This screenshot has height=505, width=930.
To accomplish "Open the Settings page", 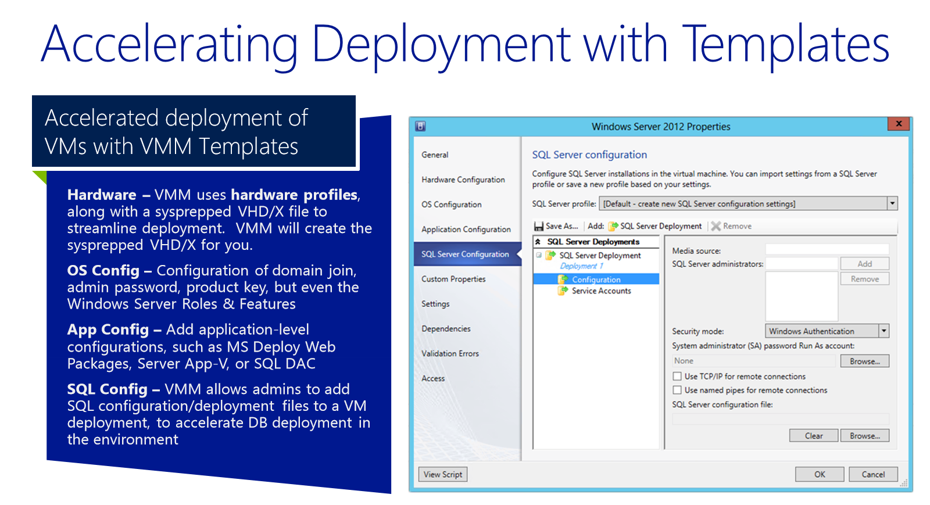I will (435, 304).
